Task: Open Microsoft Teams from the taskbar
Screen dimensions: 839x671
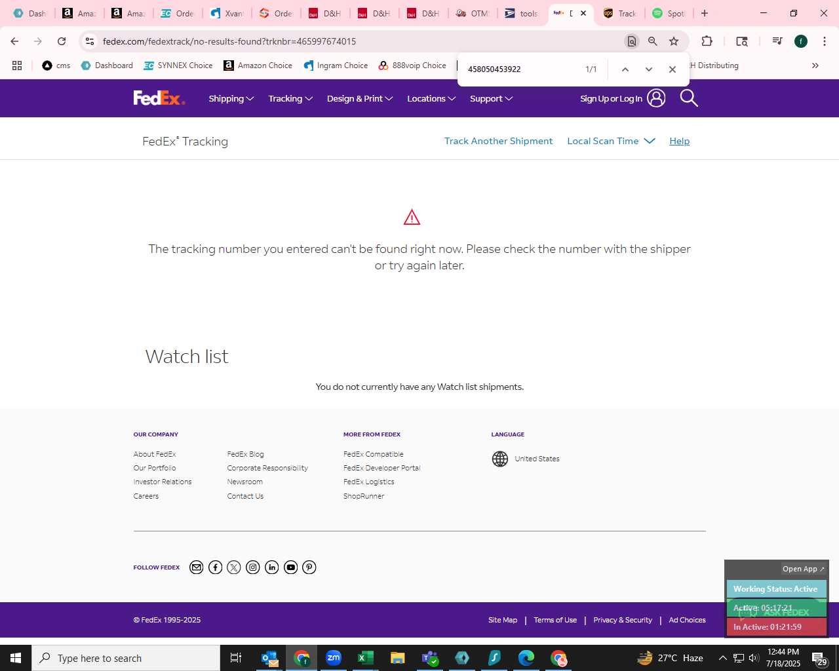Action: [430, 658]
